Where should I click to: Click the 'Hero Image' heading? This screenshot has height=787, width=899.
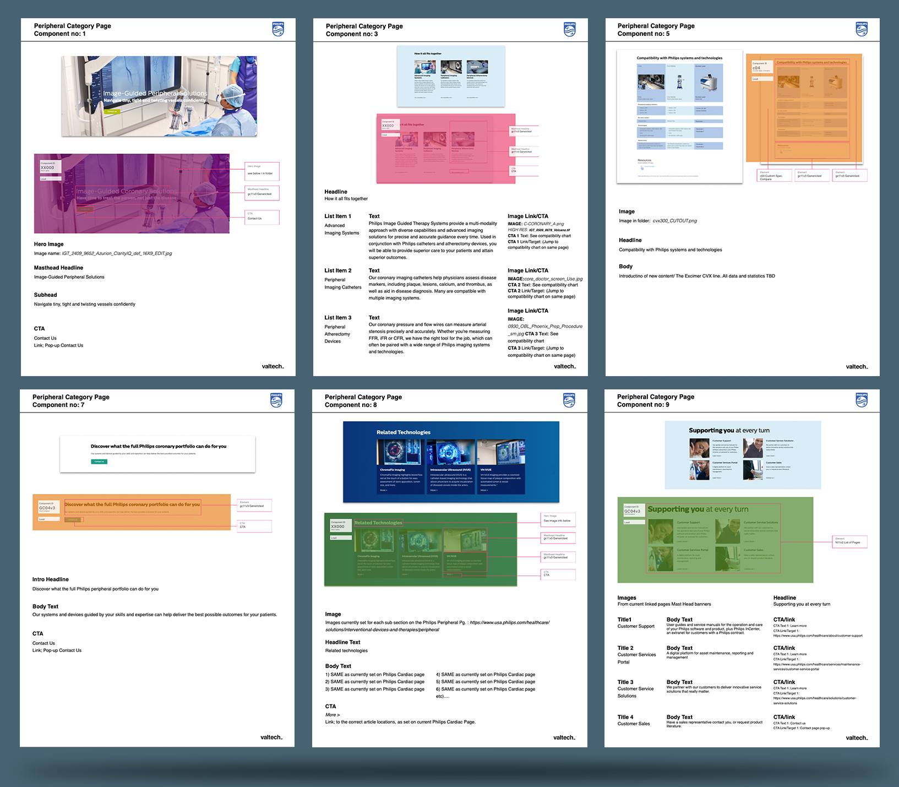point(49,244)
